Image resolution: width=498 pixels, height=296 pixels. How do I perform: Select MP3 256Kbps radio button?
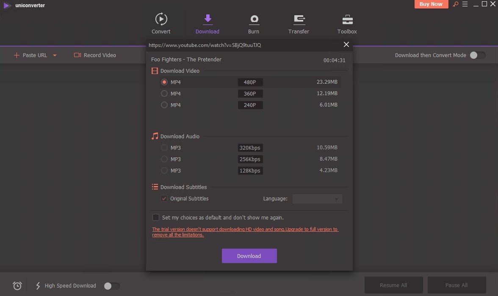click(x=164, y=159)
